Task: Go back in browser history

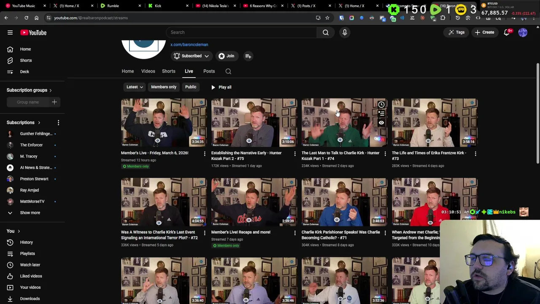Action: (x=6, y=18)
